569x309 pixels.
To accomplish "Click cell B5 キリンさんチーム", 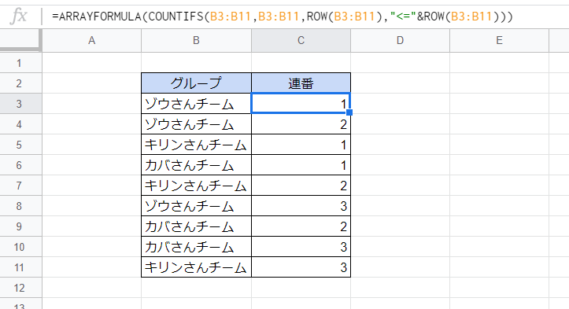I will point(196,145).
